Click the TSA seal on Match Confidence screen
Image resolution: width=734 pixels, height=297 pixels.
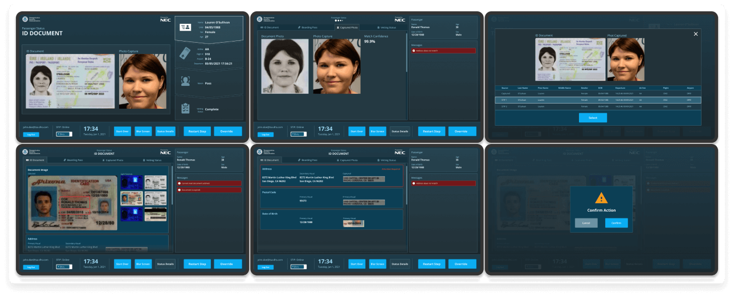pyautogui.click(x=260, y=19)
